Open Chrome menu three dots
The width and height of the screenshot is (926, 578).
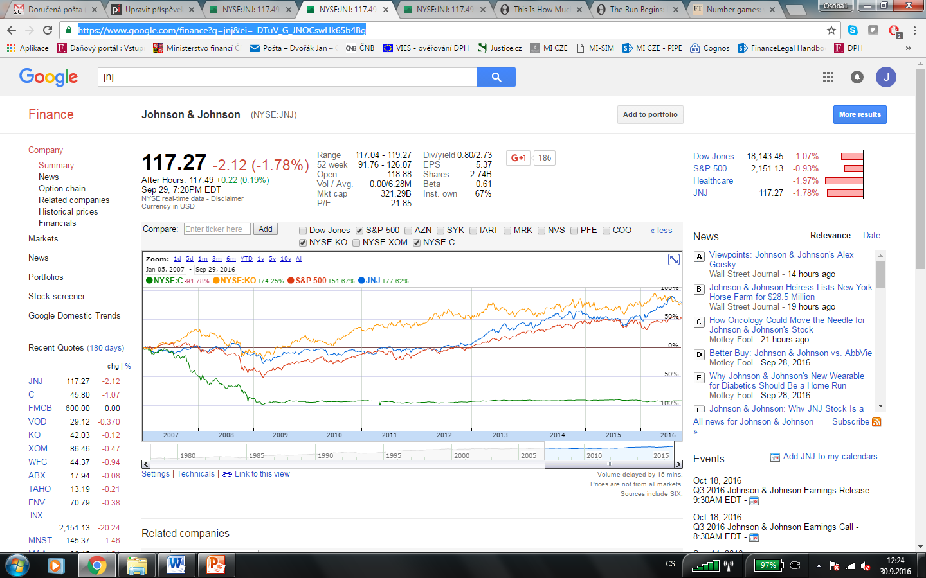pos(915,30)
